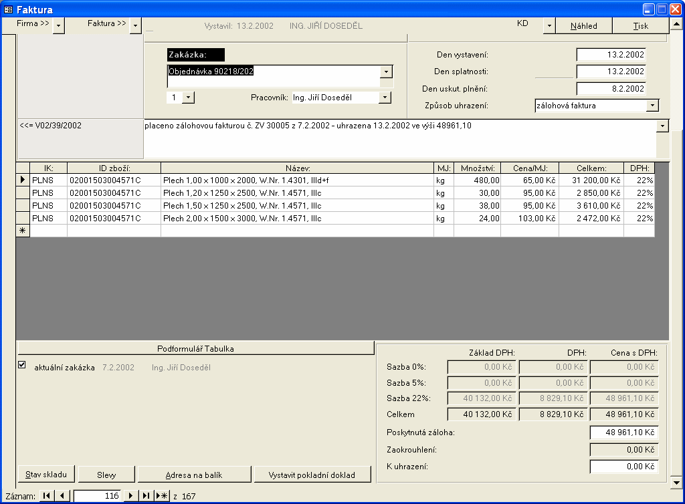This screenshot has width=685, height=504.
Task: Click the new-row asterisk selector in table
Action: click(23, 231)
